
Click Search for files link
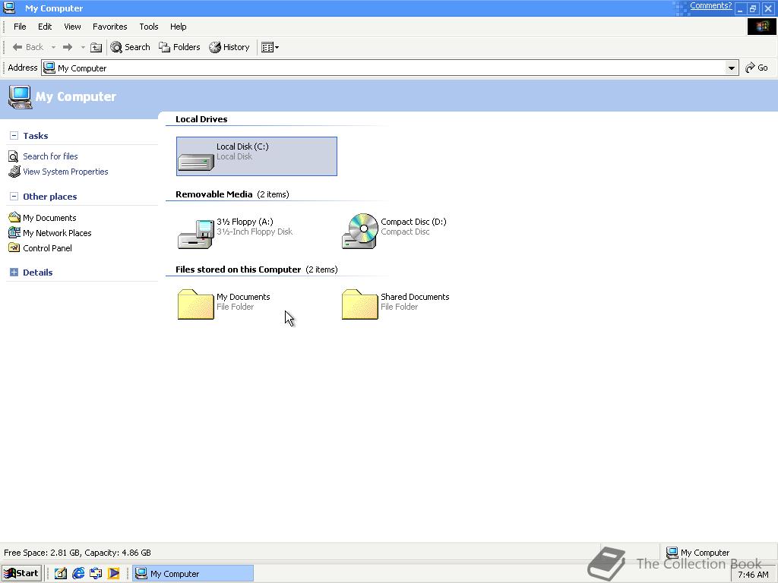tap(50, 156)
